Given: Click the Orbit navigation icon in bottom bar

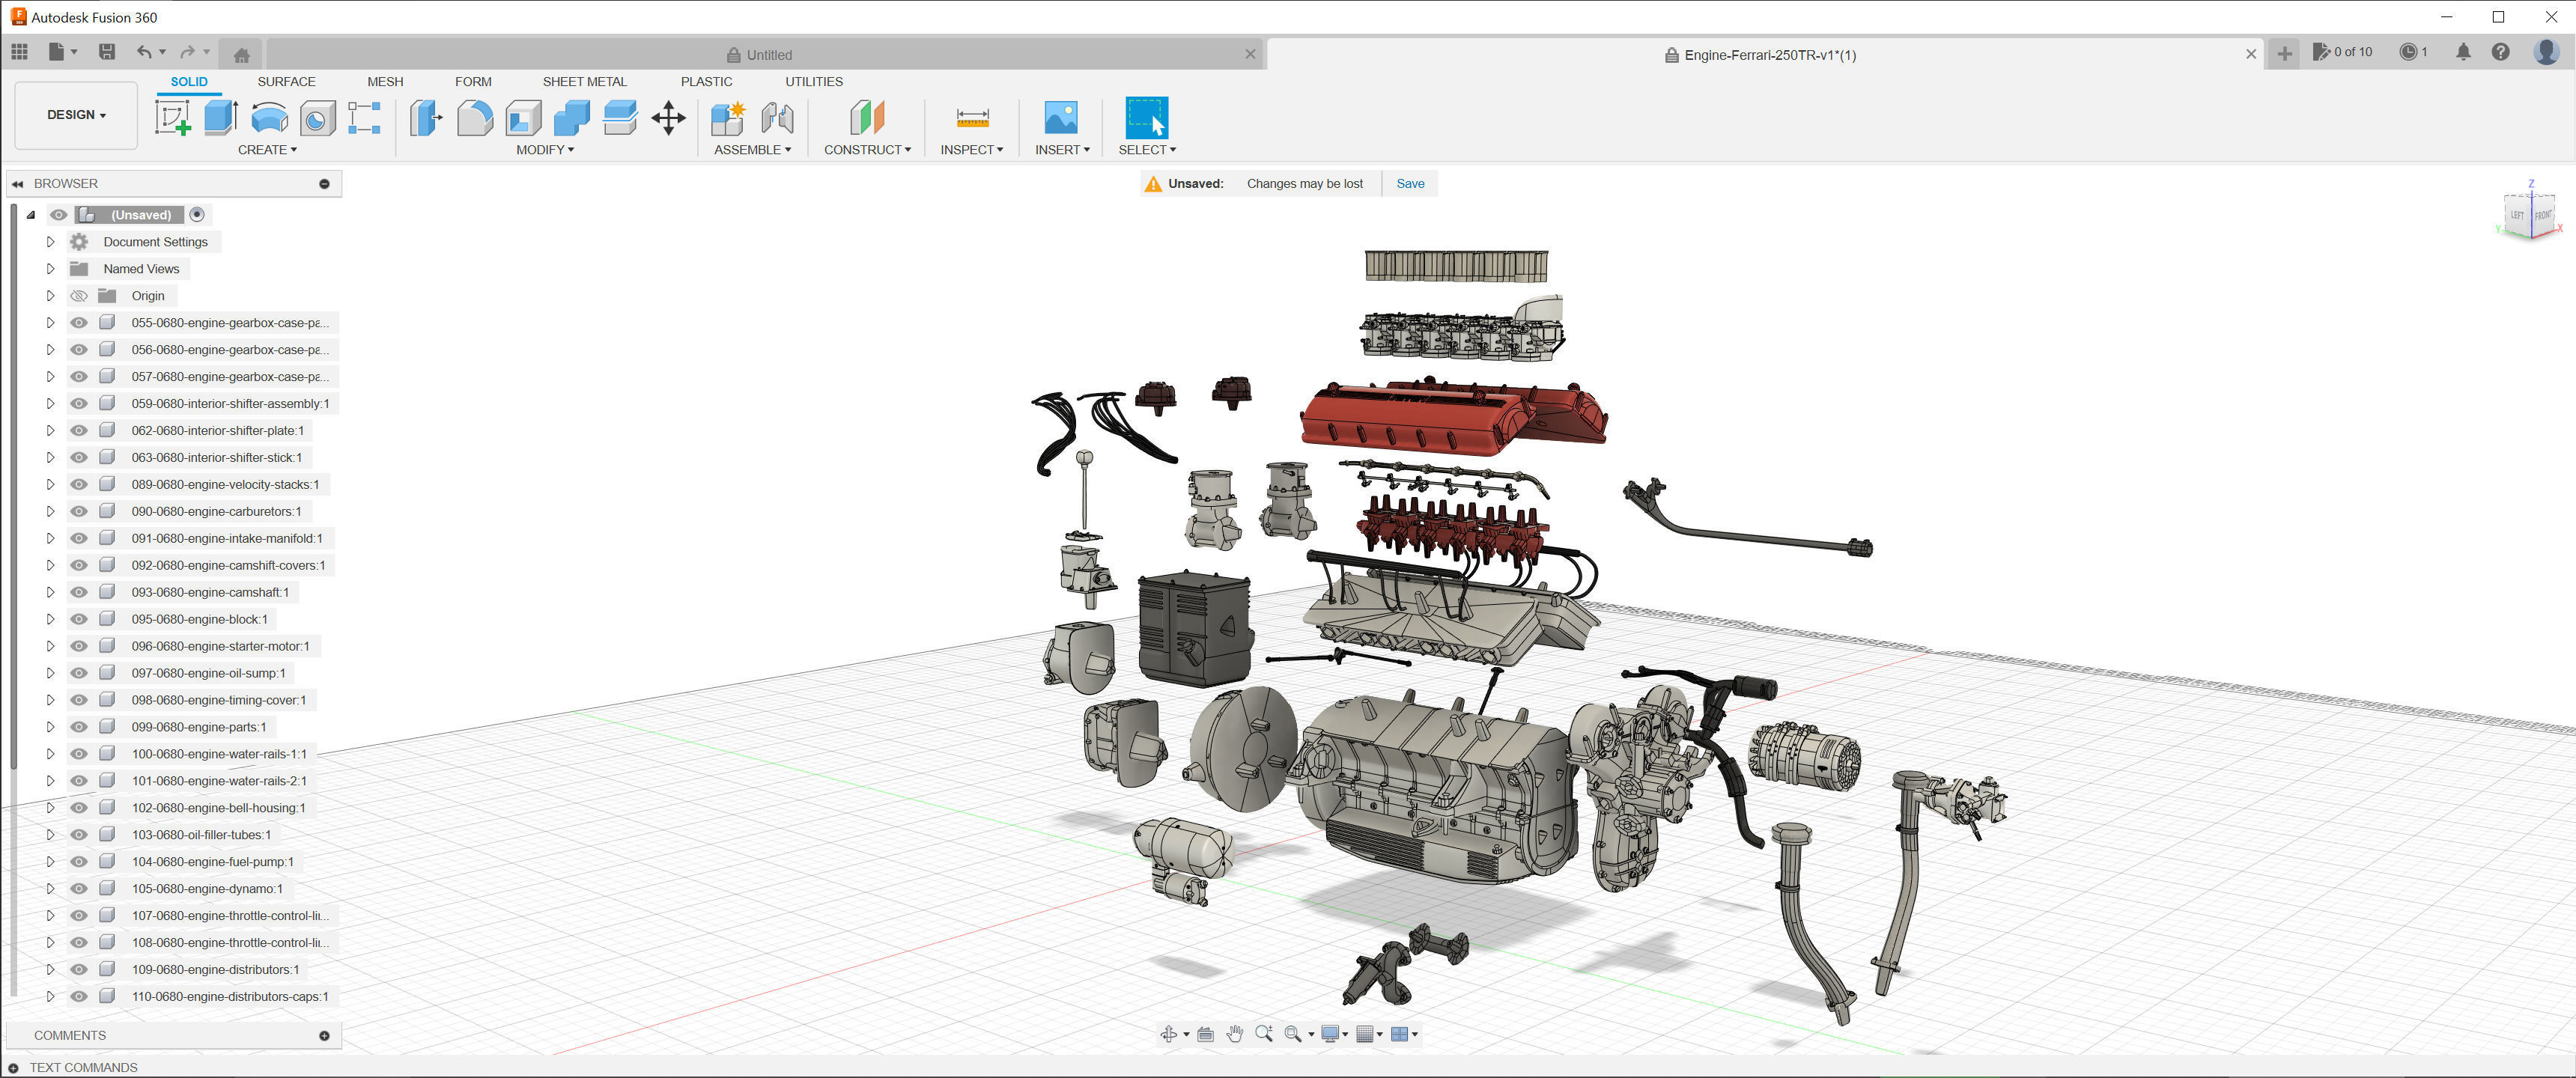Looking at the screenshot, I should (x=1168, y=1034).
